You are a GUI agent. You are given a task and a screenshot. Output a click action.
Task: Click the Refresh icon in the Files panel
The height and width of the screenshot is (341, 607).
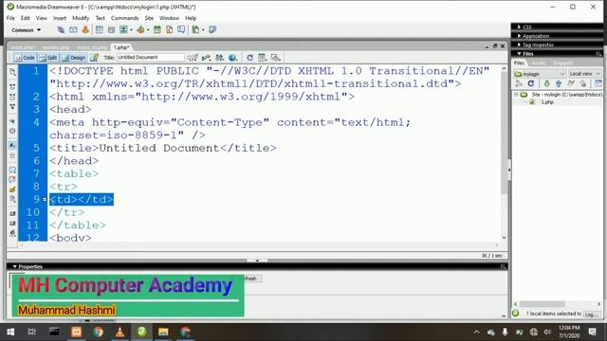point(531,83)
